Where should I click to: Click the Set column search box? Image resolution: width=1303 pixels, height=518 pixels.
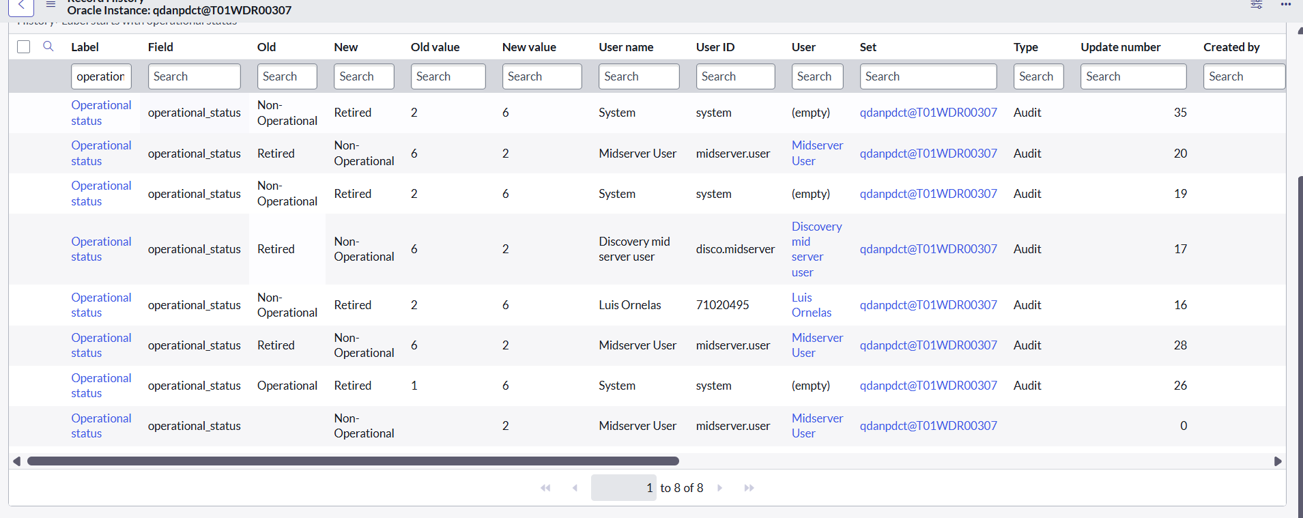click(x=928, y=76)
